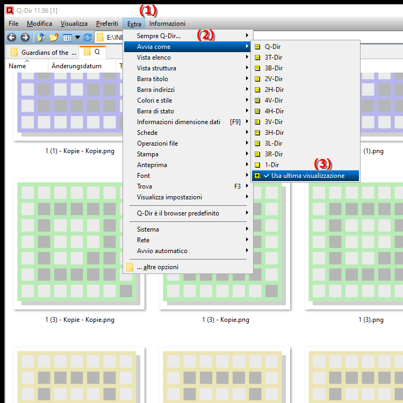Open the Operazioni file entry

[189, 143]
